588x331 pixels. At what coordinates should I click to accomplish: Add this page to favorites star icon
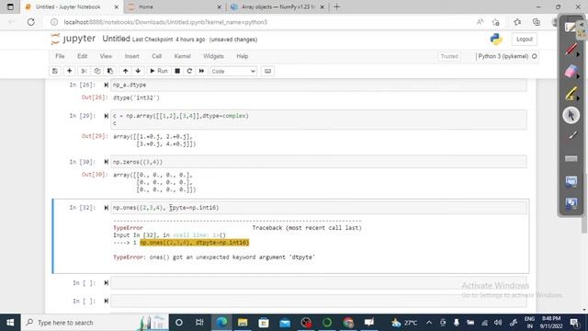coord(496,22)
